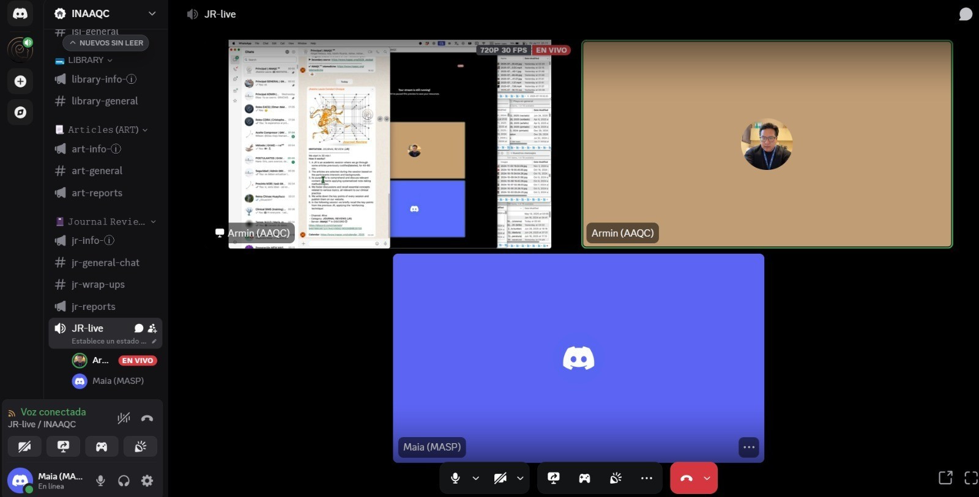Open user settings gear icon
Screen dimensions: 979x497
[147, 481]
